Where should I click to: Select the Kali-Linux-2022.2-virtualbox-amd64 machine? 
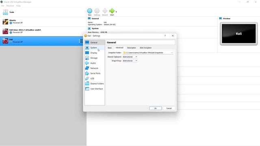tap(43, 31)
